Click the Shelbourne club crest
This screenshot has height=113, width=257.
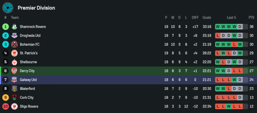(14, 62)
